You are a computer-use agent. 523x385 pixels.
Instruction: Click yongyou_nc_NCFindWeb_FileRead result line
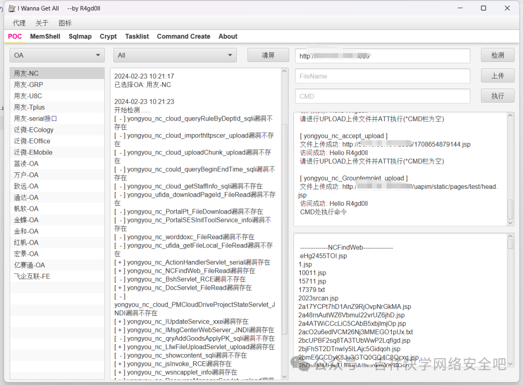click(x=185, y=271)
